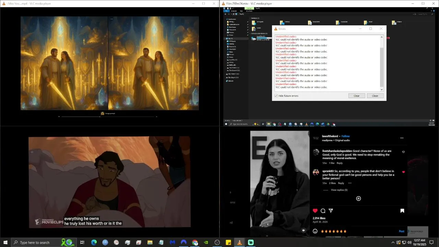Open the emoji picker in comment box

click(315, 231)
